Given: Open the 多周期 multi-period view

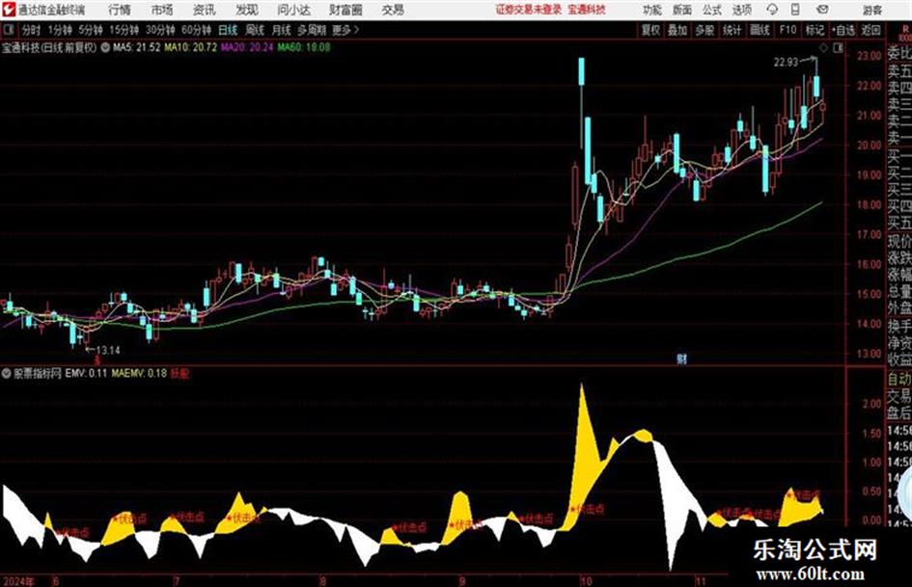Looking at the screenshot, I should coord(312,30).
